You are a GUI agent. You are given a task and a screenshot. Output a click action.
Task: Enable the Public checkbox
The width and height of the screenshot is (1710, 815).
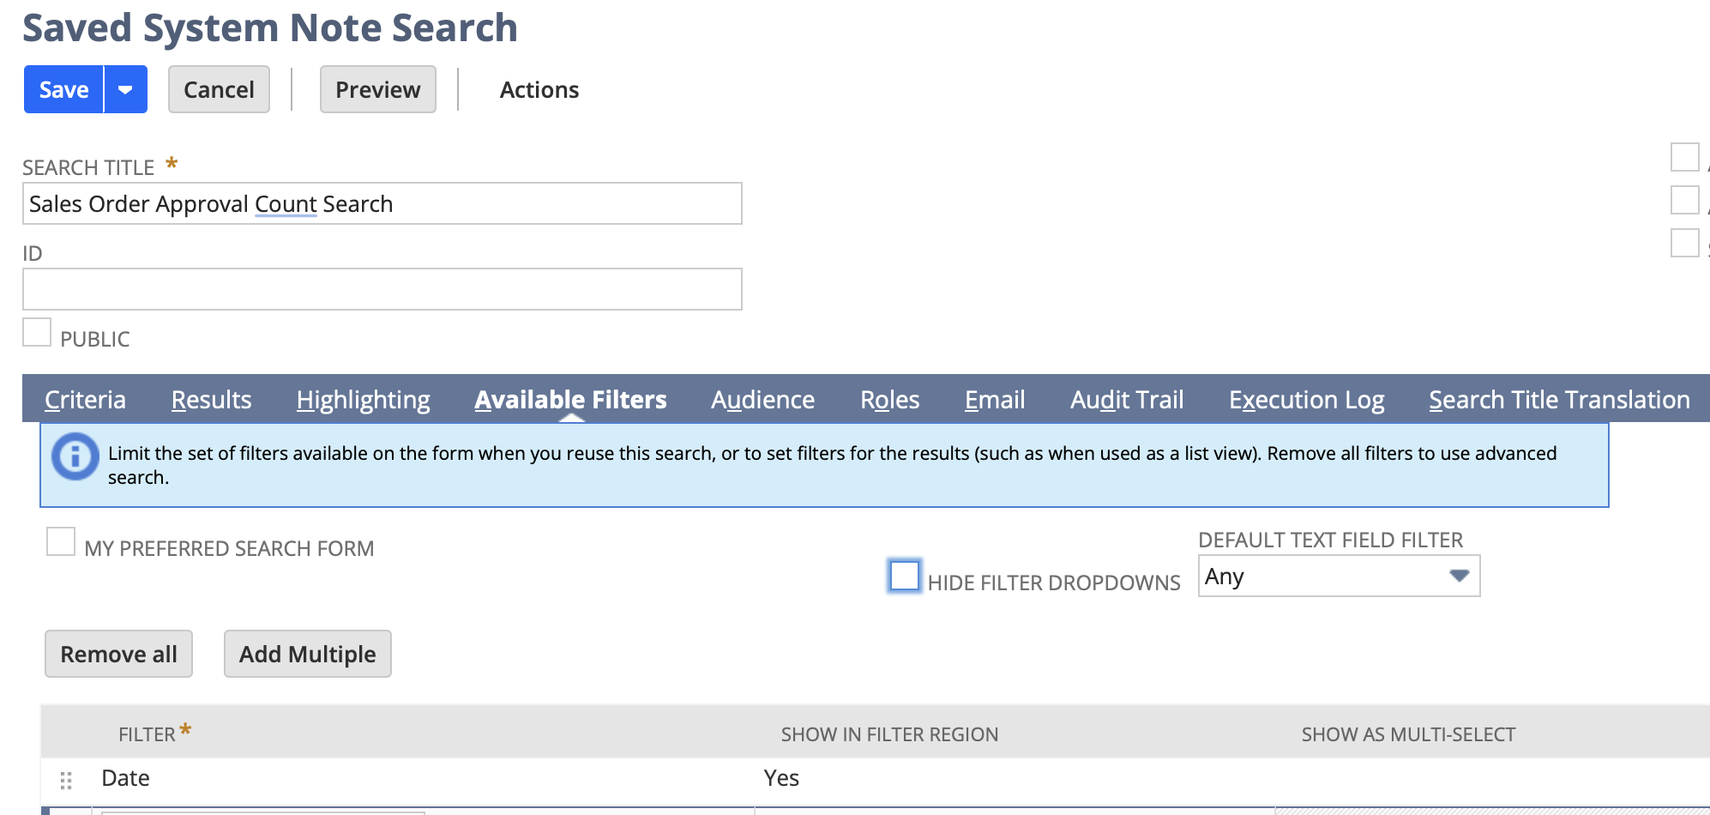[37, 333]
